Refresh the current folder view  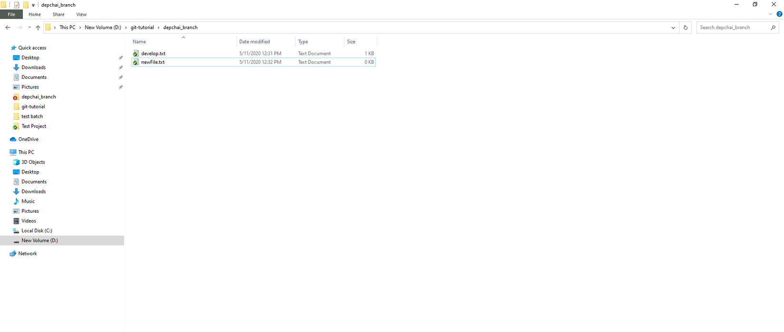[x=686, y=28]
